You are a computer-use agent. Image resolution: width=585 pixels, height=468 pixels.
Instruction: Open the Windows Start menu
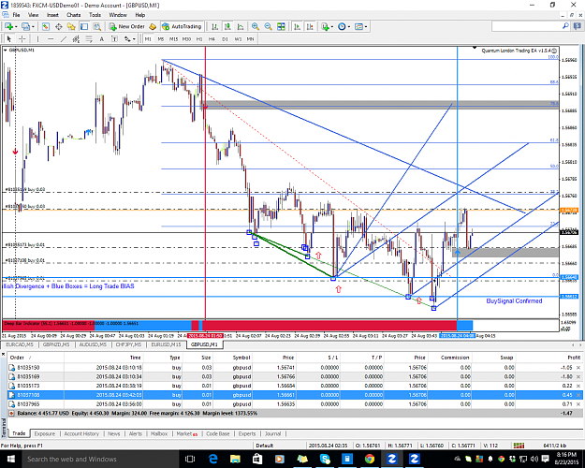point(10,459)
